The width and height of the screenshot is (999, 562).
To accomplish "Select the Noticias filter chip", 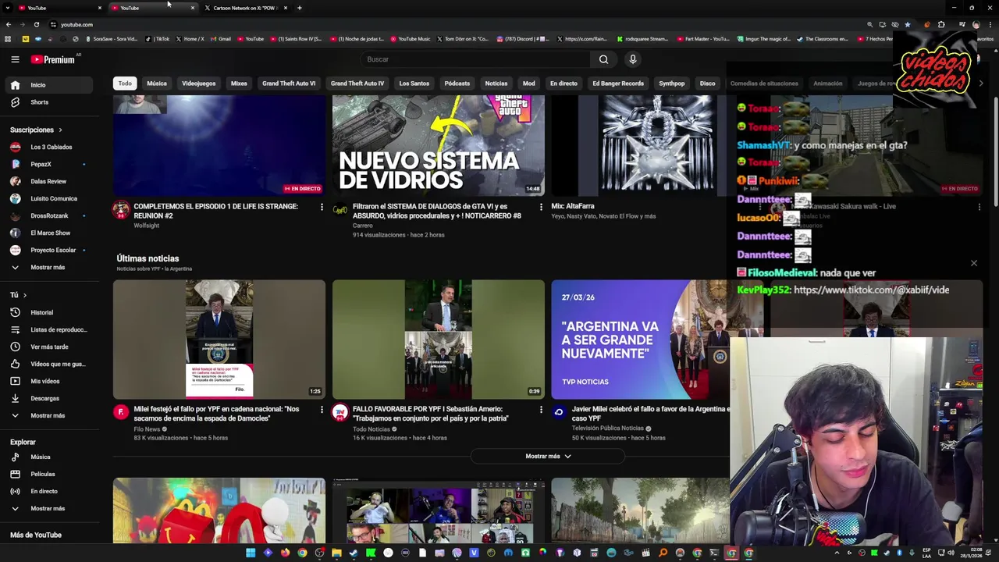I will 496,84.
